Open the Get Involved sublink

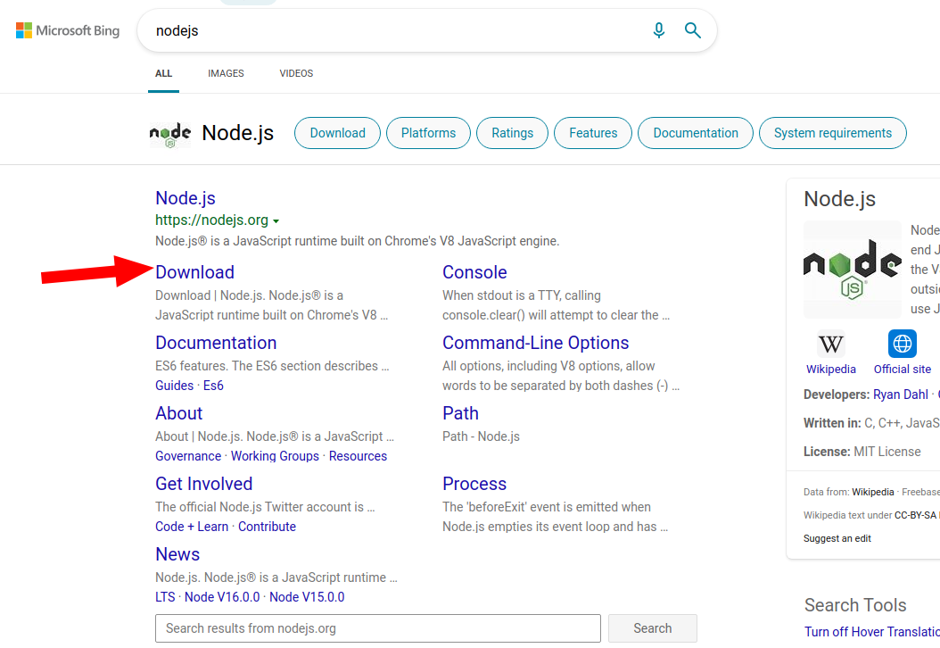tap(204, 484)
